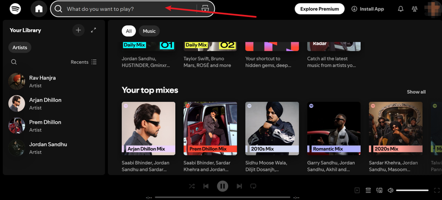Select the Music filter chip

(x=149, y=31)
